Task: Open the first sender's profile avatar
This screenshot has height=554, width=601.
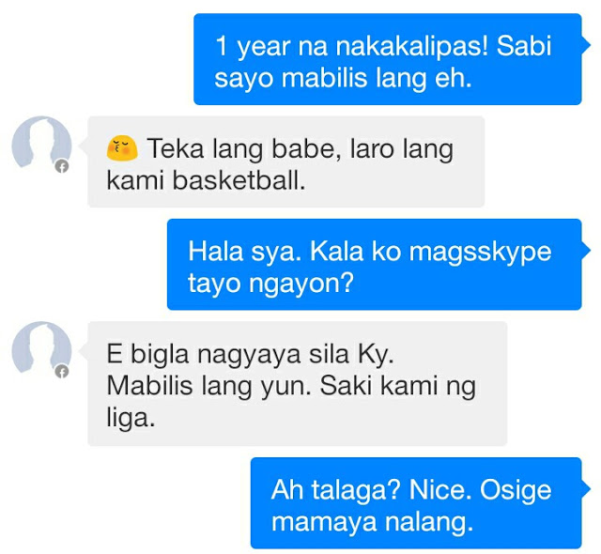Action: 41,145
